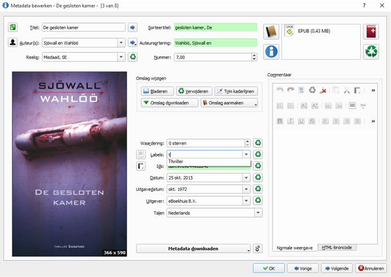This screenshot has height=277, width=391.
Task: Clear Labels using the recycle icon beside it
Action: [258, 154]
